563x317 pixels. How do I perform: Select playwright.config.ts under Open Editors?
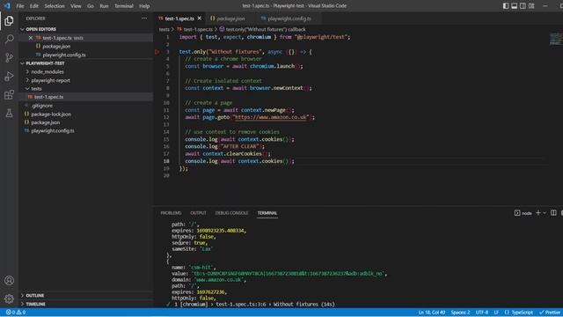click(x=64, y=55)
